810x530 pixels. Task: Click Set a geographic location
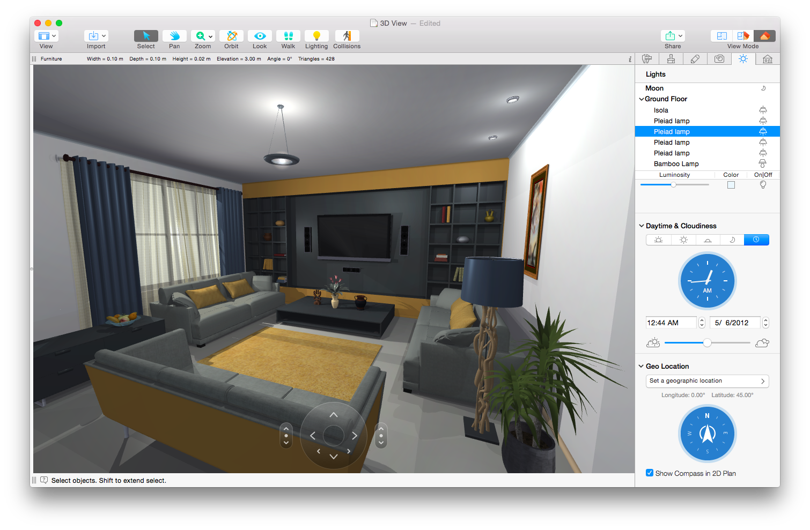pyautogui.click(x=707, y=380)
